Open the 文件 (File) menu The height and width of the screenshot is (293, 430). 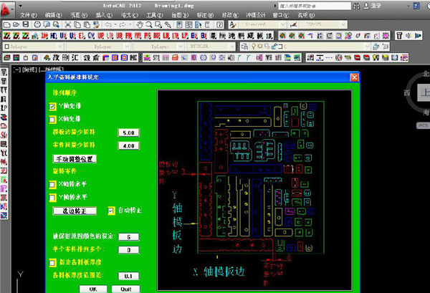(28, 15)
